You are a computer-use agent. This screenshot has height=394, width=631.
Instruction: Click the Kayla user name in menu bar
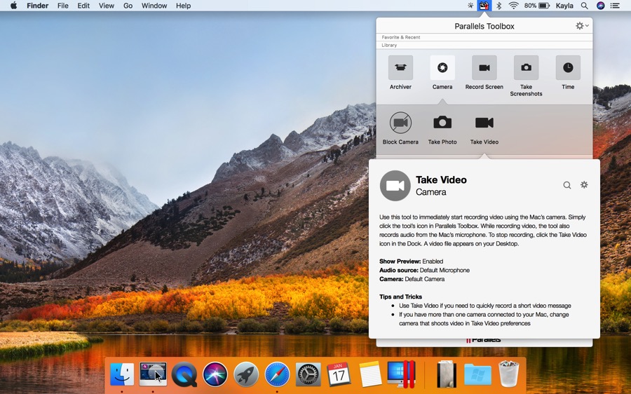coord(564,6)
